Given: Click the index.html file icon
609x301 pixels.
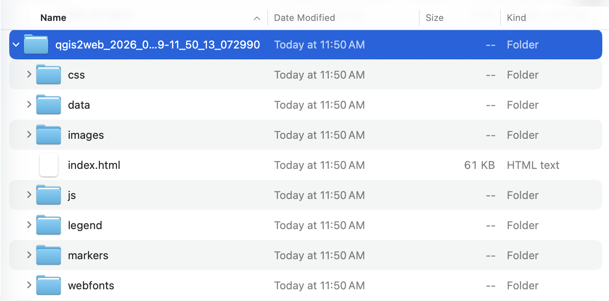Looking at the screenshot, I should 49,165.
